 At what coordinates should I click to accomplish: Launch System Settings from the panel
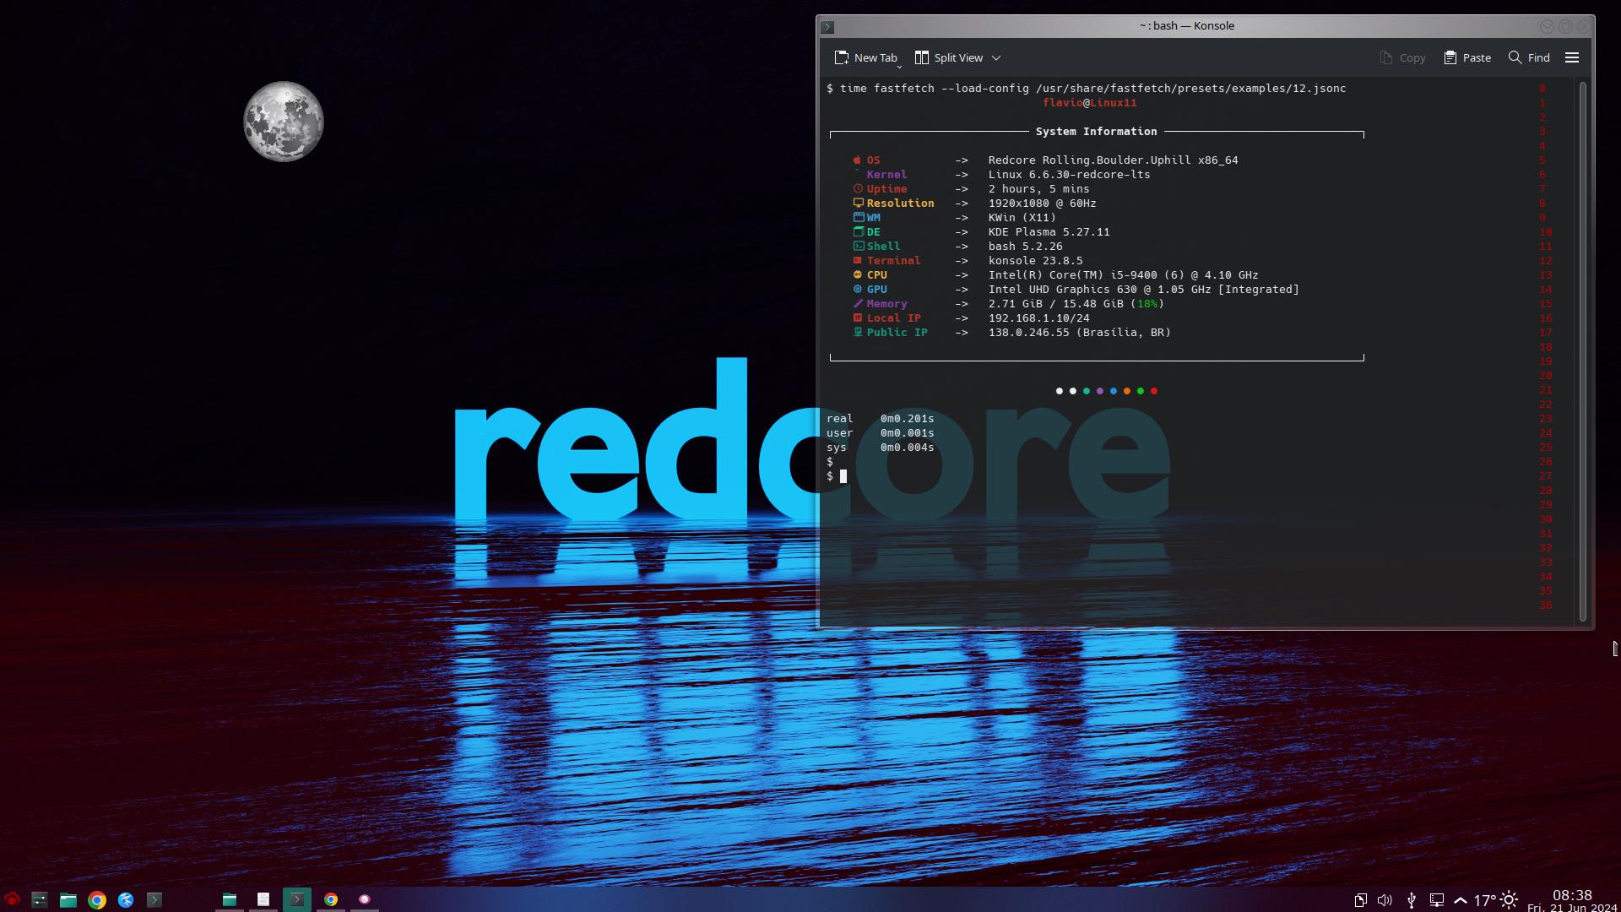click(40, 899)
